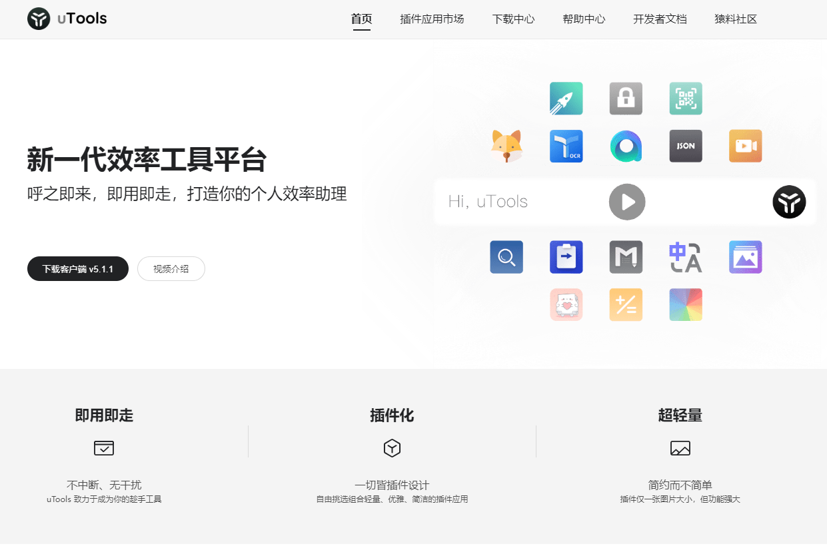Click the 中A translation plugin icon
This screenshot has width=827, height=546.
686,257
